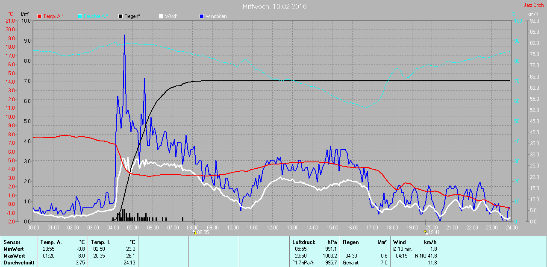Image resolution: width=547 pixels, height=267 pixels.
Task: Select the Regen* legend label
Action: point(132,16)
